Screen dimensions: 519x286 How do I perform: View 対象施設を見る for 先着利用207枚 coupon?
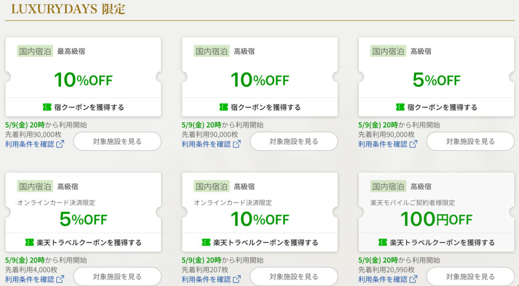[x=294, y=276]
